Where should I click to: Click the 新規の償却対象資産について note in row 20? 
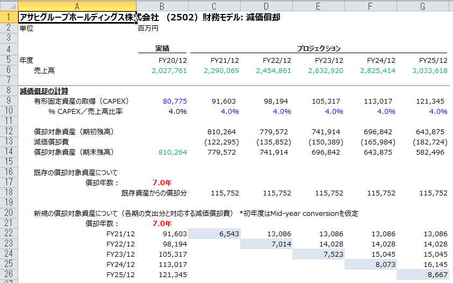tap(196, 213)
